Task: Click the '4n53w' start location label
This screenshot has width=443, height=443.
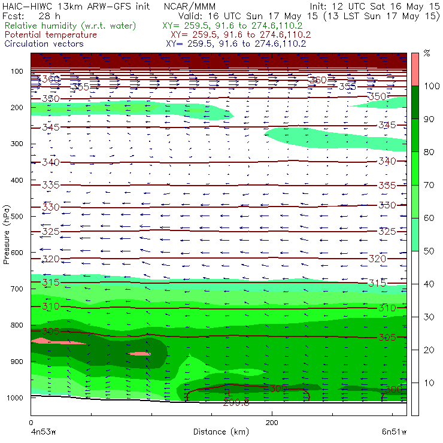Action: [43, 432]
